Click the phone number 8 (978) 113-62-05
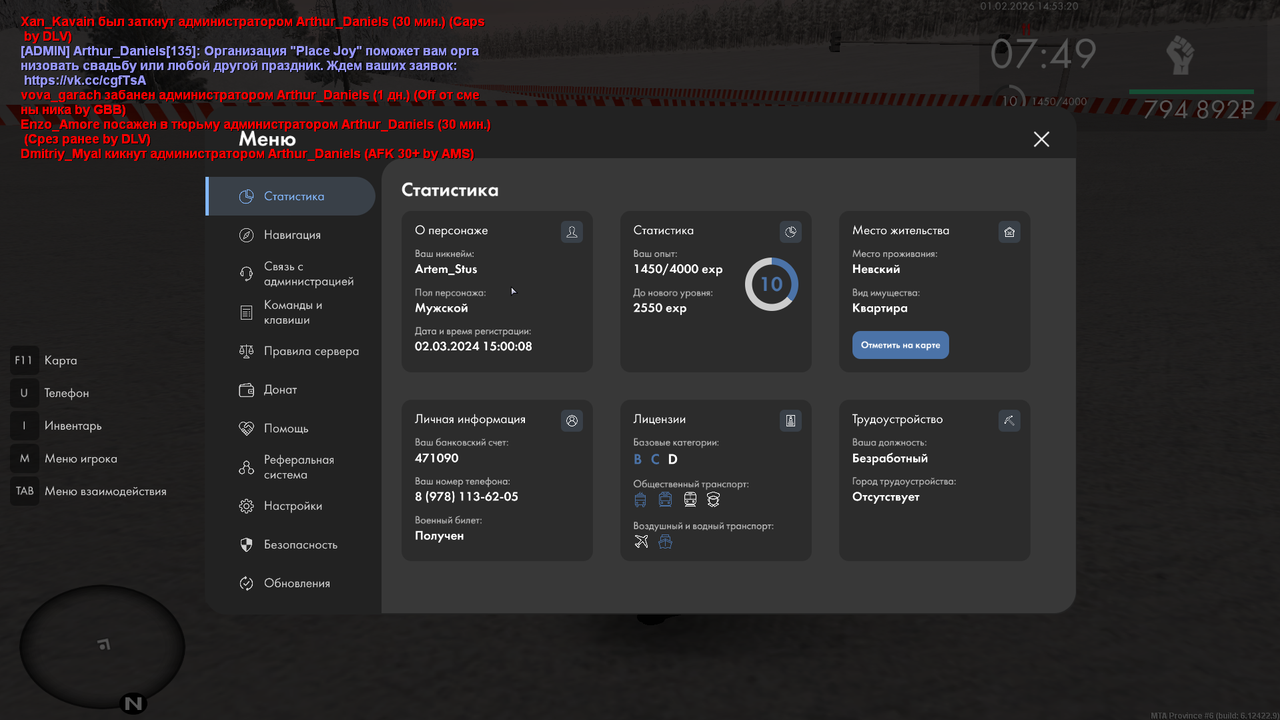This screenshot has height=720, width=1280. coord(466,496)
